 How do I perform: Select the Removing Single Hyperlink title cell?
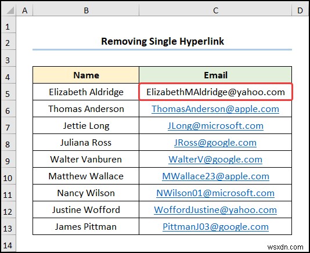pos(163,42)
